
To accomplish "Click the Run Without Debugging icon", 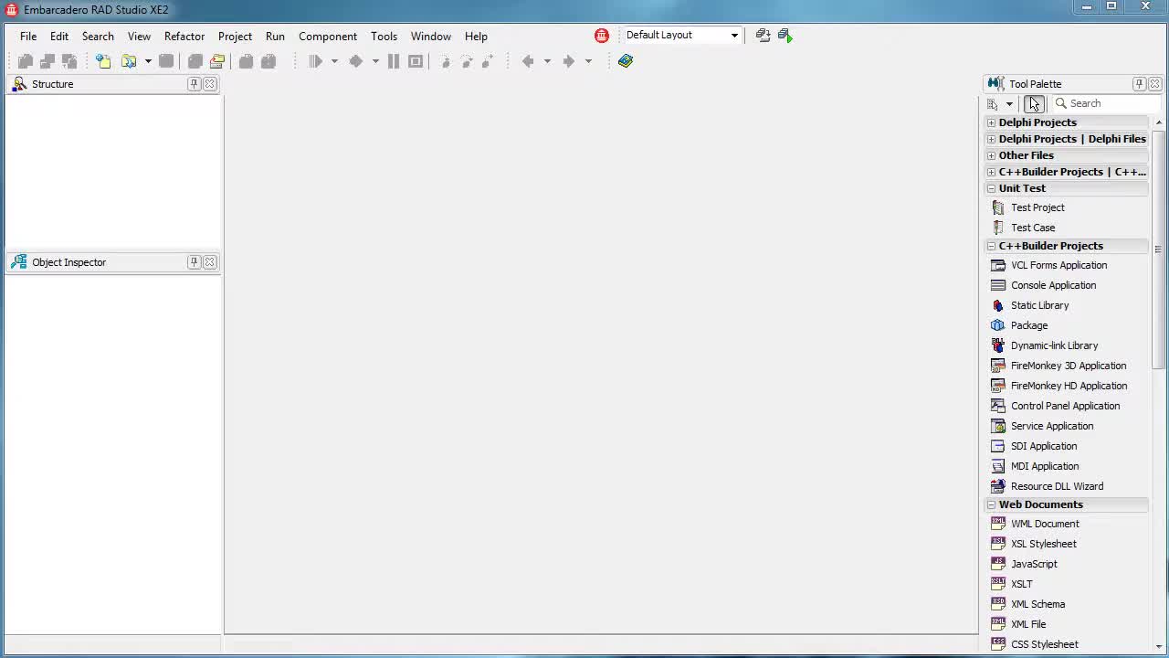I will click(356, 61).
